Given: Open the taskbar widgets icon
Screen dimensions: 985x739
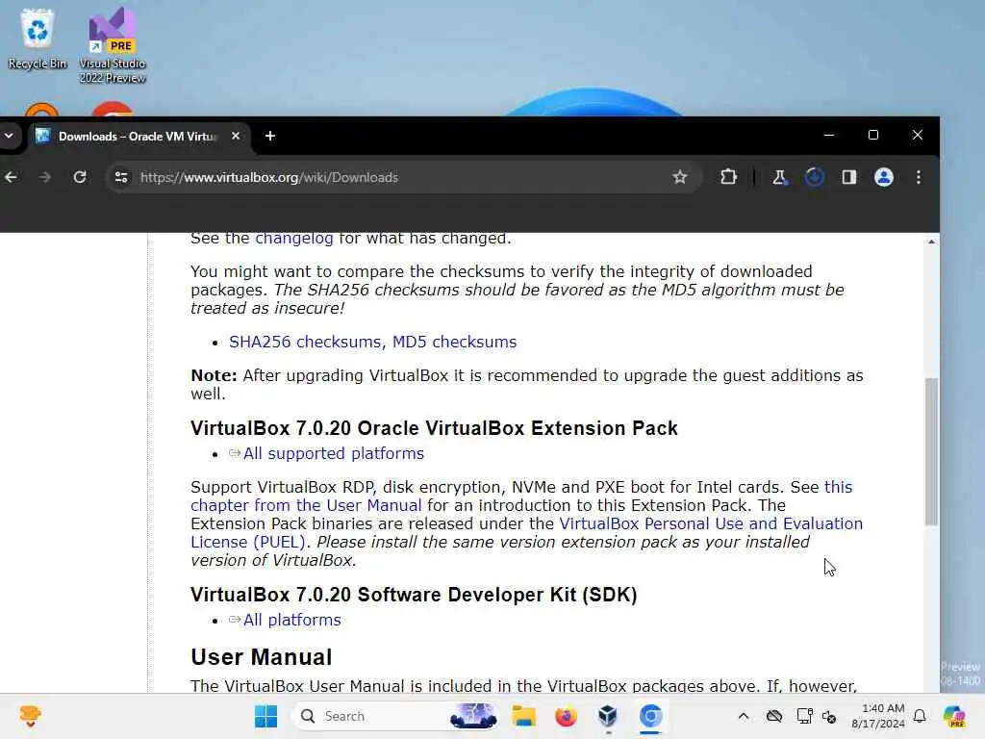Looking at the screenshot, I should (x=30, y=716).
